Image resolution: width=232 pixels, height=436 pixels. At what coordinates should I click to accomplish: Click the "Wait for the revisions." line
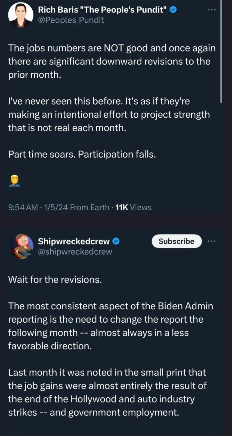(55, 280)
